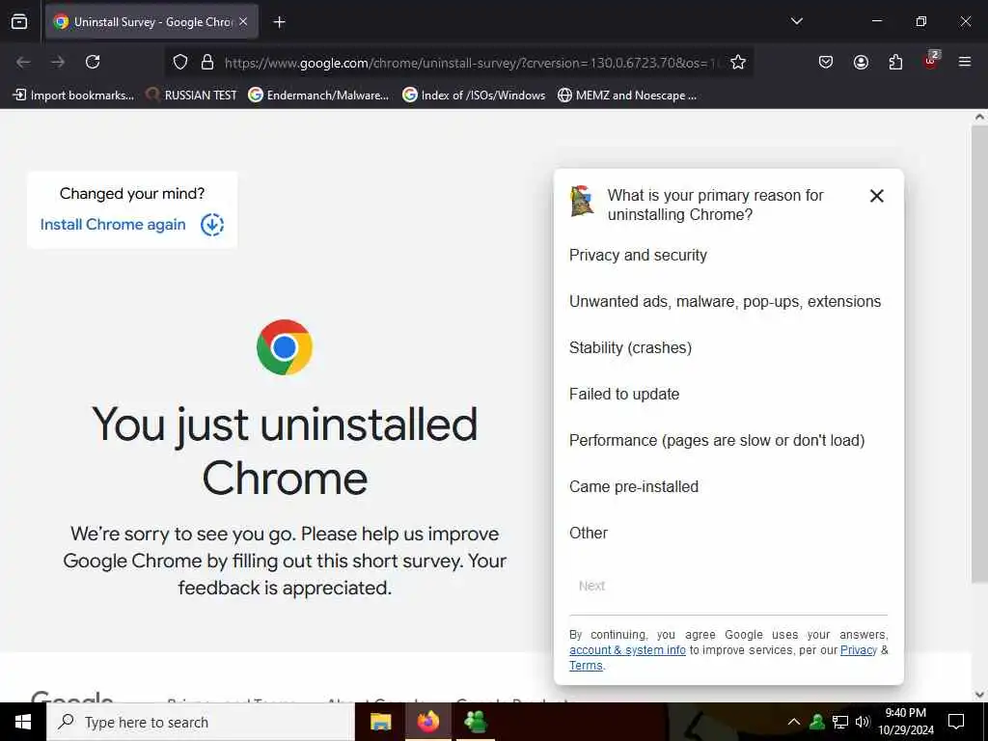Image resolution: width=988 pixels, height=741 pixels.
Task: Open green people app in taskbar
Action: [x=475, y=722]
